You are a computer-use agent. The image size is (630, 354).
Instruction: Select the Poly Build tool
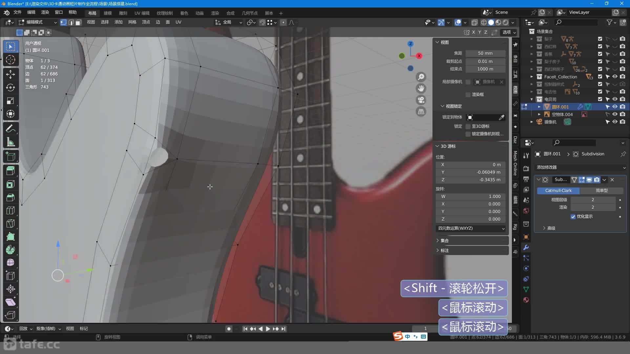click(x=10, y=237)
